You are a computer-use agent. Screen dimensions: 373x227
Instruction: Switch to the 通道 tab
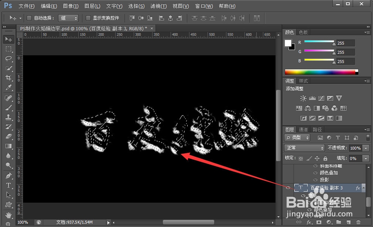click(x=303, y=130)
